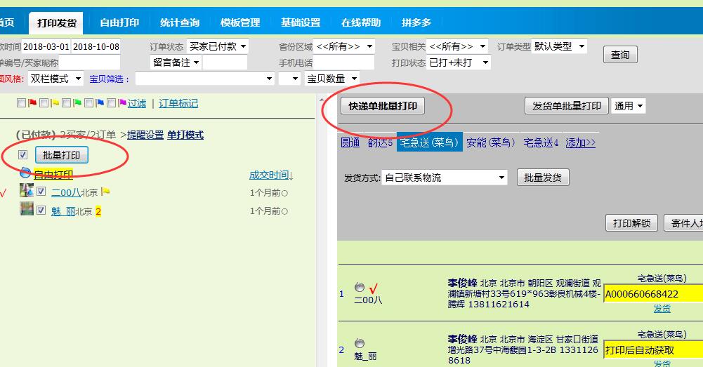Toggle the select-all checkbox beside 批量打印

[x=23, y=155]
